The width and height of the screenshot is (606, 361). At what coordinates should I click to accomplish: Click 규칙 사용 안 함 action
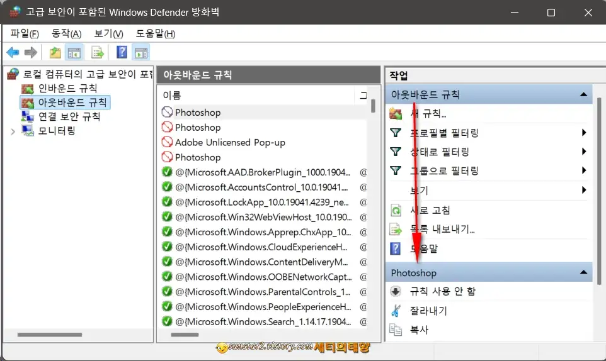pyautogui.click(x=443, y=291)
